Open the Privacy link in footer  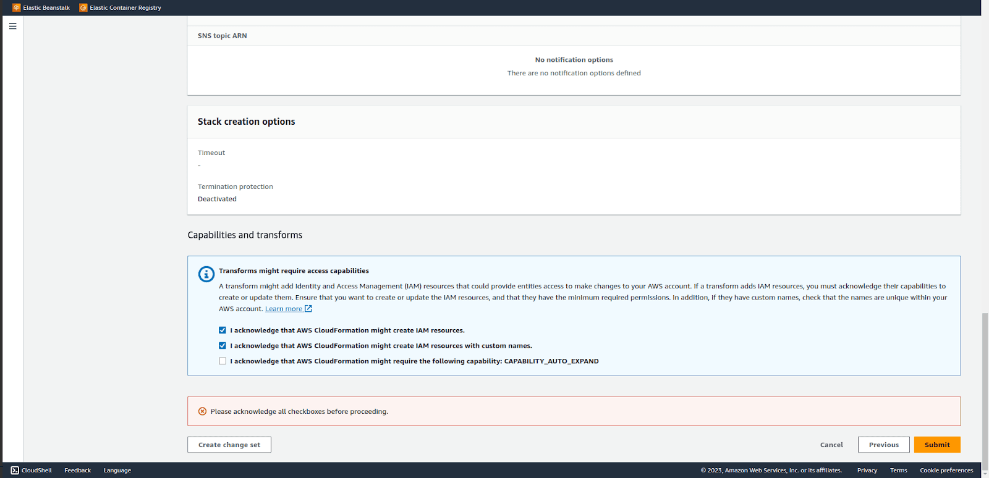pyautogui.click(x=867, y=471)
